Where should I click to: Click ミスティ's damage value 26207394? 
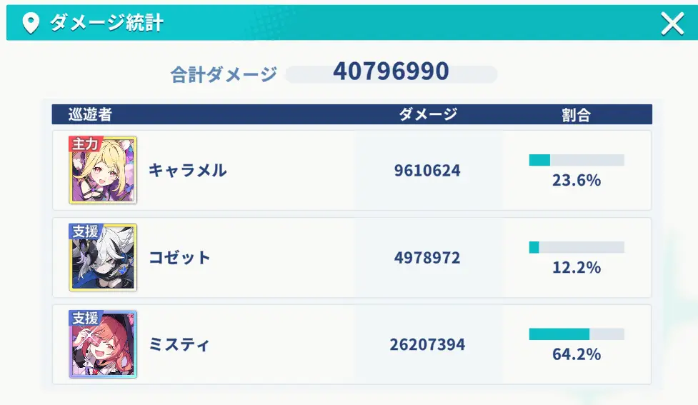click(x=427, y=345)
